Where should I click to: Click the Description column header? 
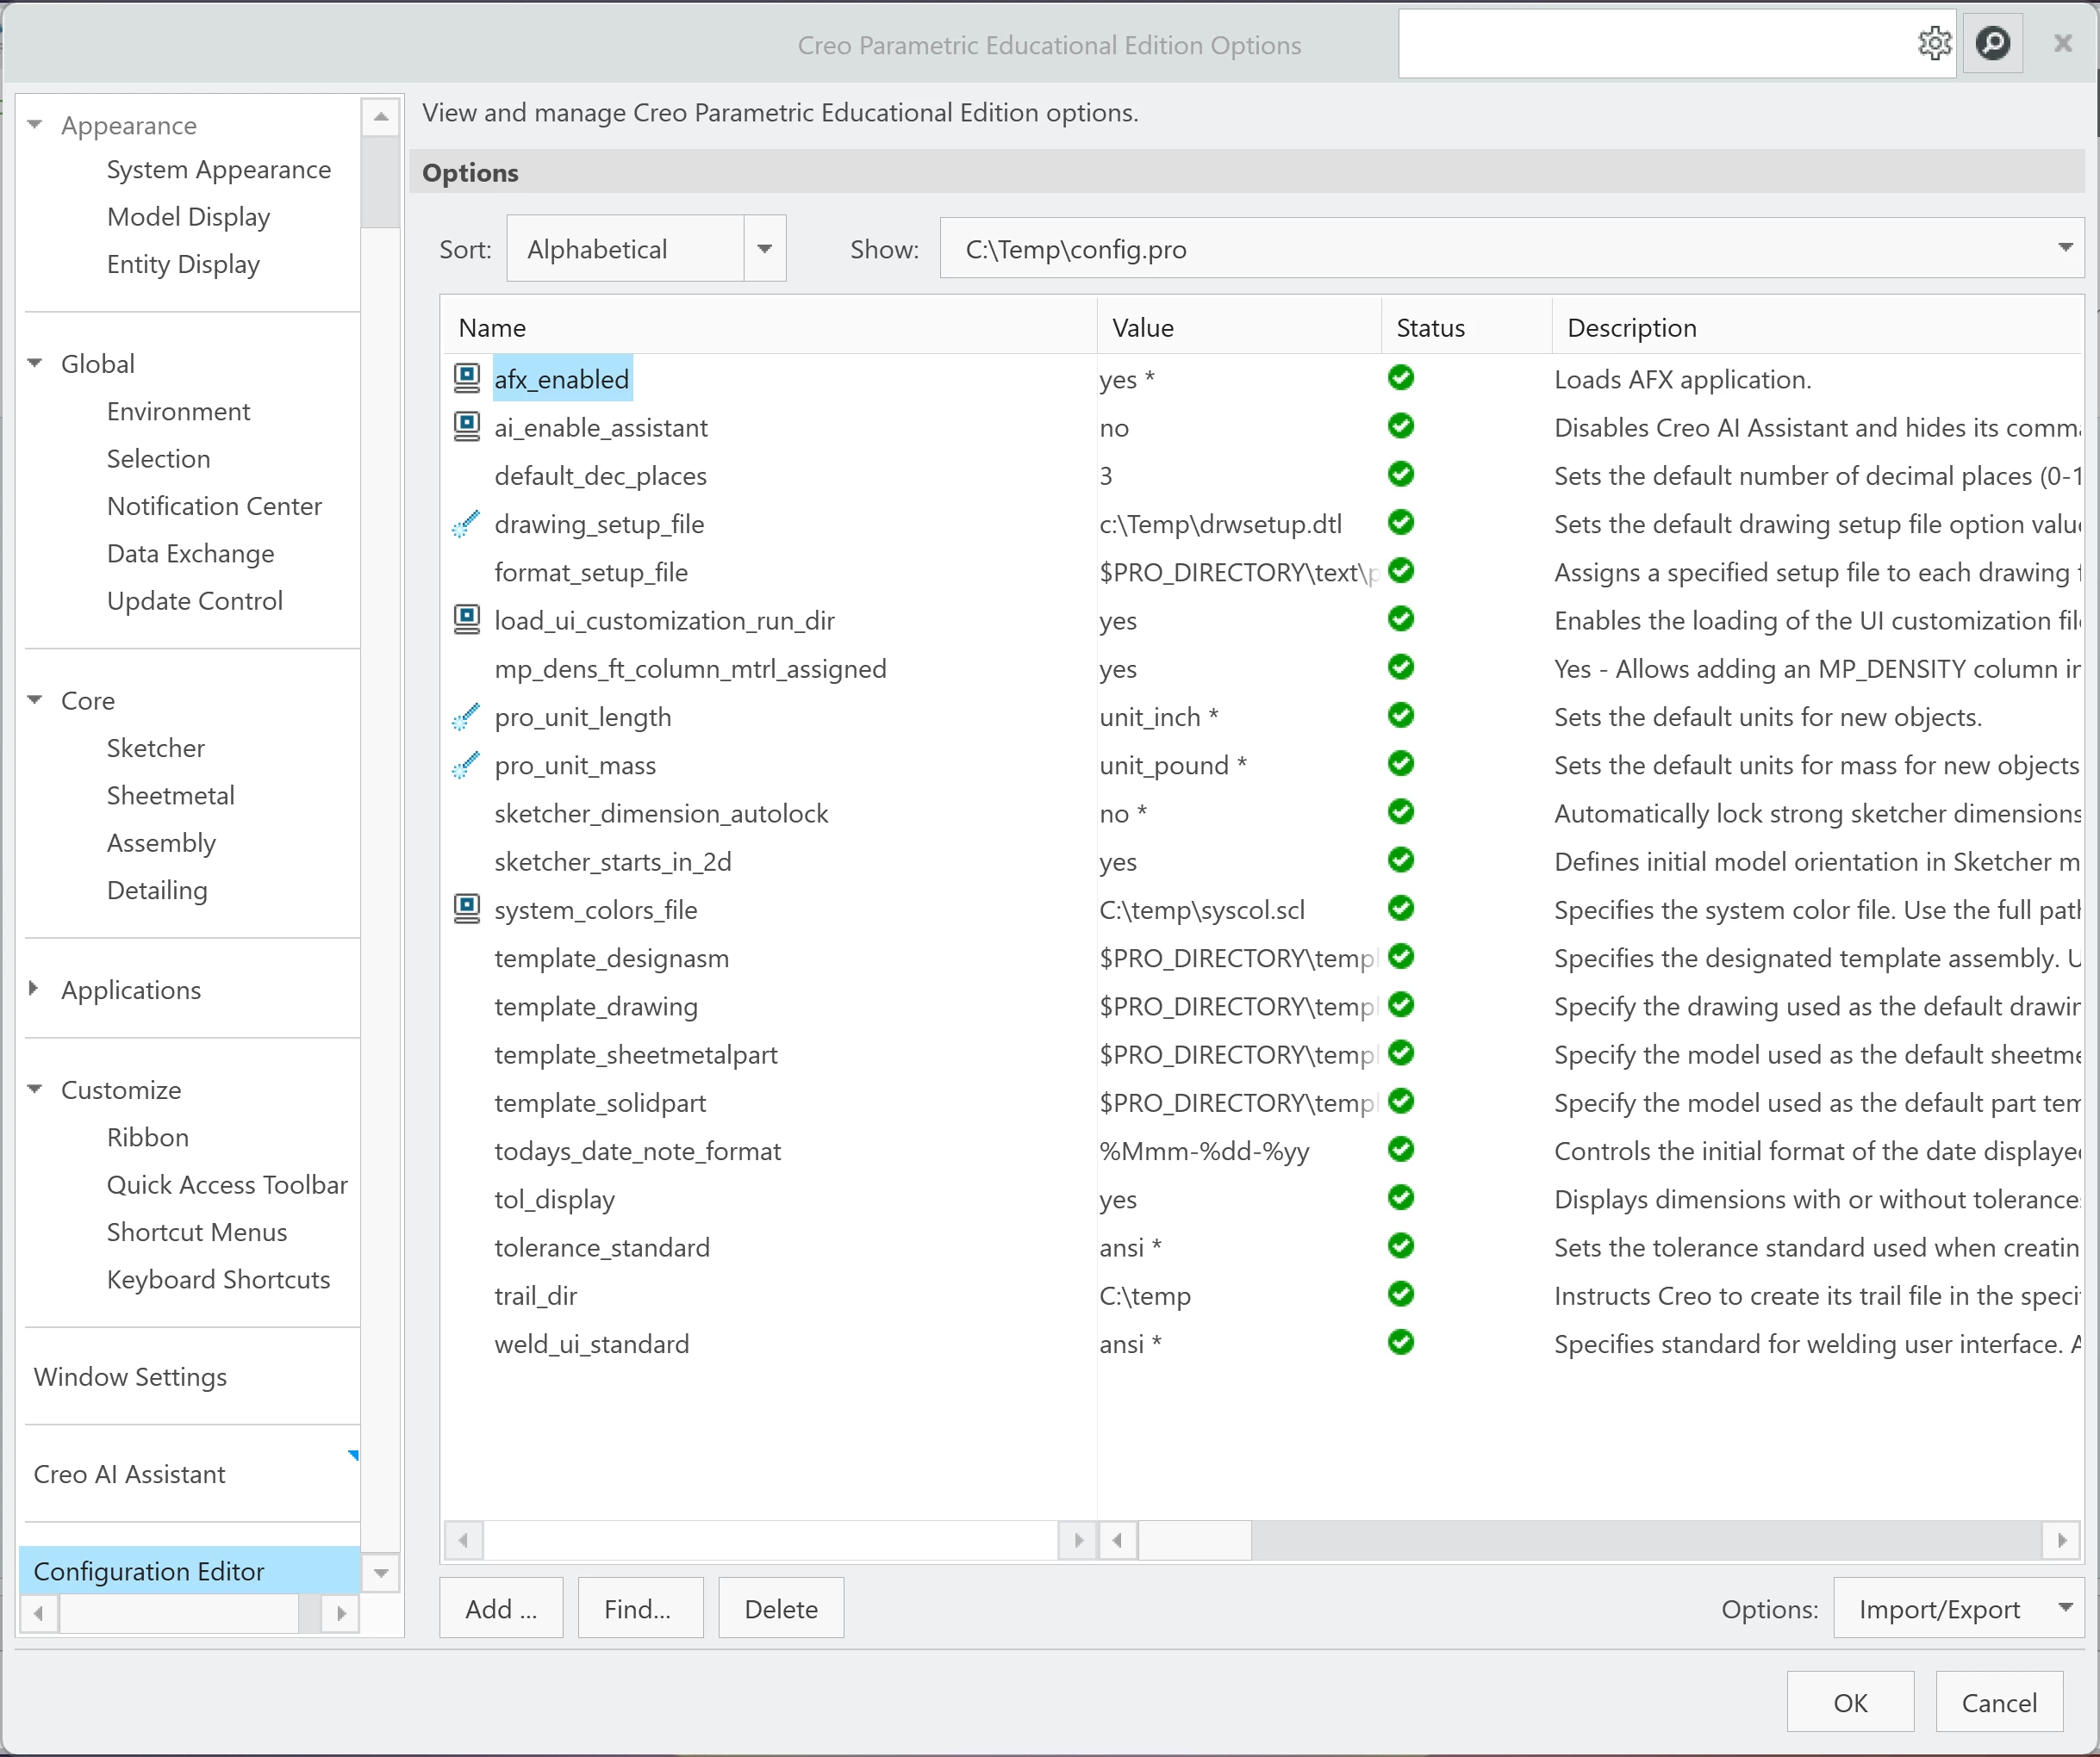point(1817,326)
